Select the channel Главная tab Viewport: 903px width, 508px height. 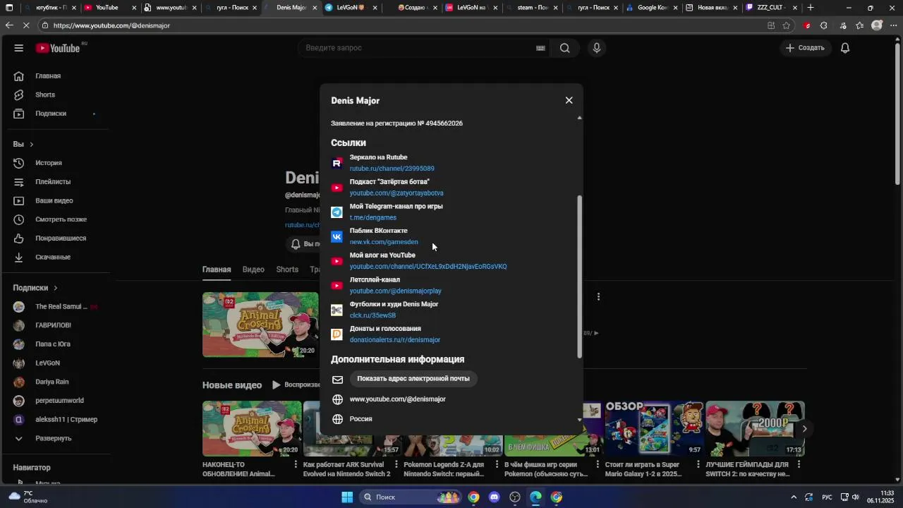(x=217, y=270)
